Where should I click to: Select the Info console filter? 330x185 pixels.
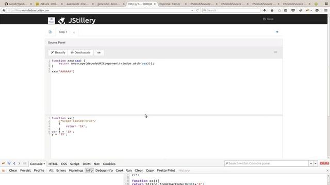89,170
